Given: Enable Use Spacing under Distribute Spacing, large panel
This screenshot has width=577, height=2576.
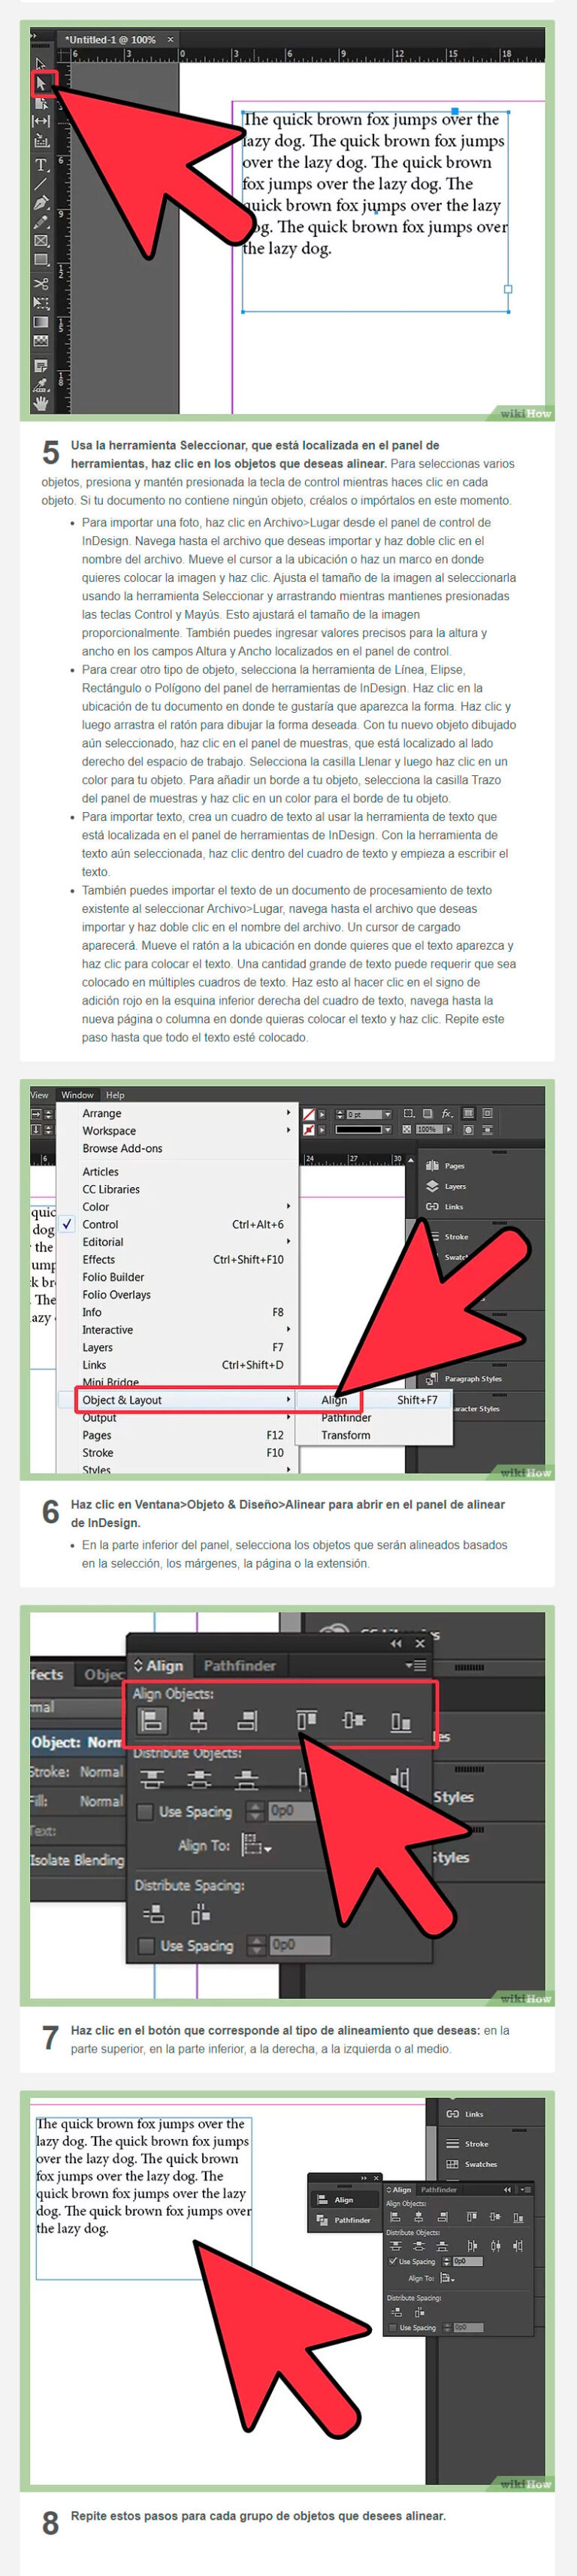Looking at the screenshot, I should (146, 1946).
